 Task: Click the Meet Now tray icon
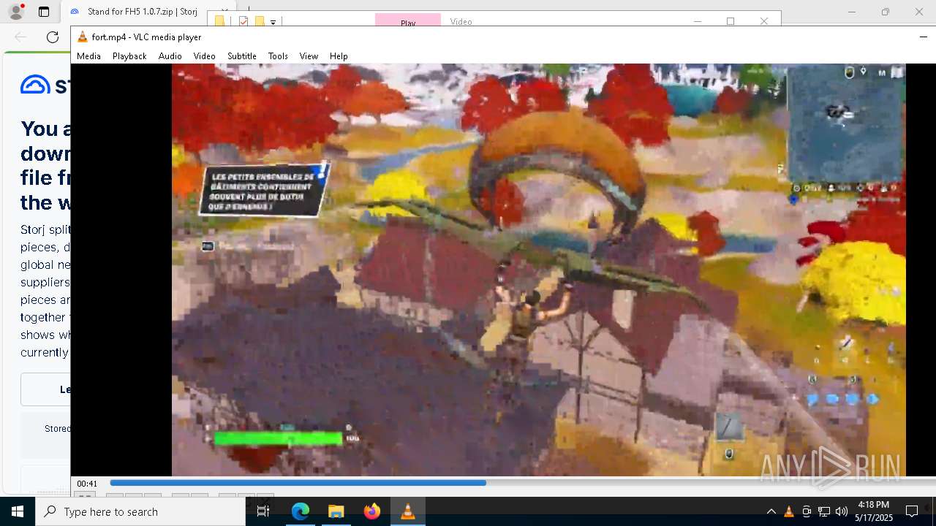pyautogui.click(x=807, y=511)
